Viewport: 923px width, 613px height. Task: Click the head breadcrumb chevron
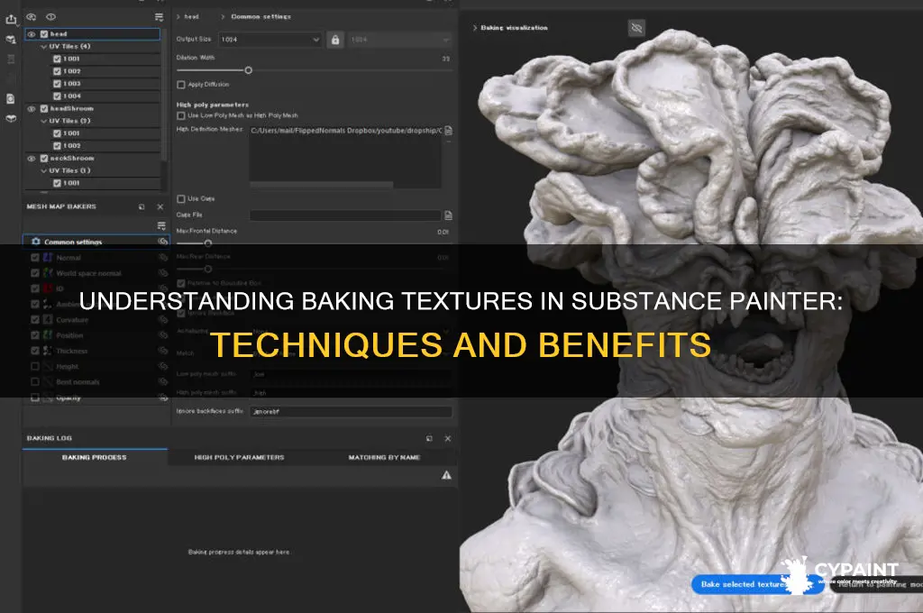(x=178, y=17)
